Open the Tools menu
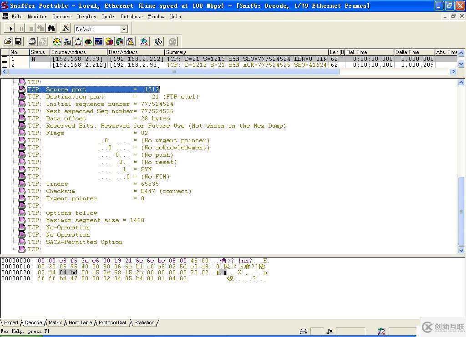 108,16
